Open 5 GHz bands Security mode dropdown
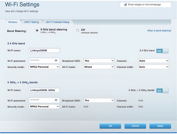Image resolution: width=177 pixels, height=134 pixels. (44, 107)
